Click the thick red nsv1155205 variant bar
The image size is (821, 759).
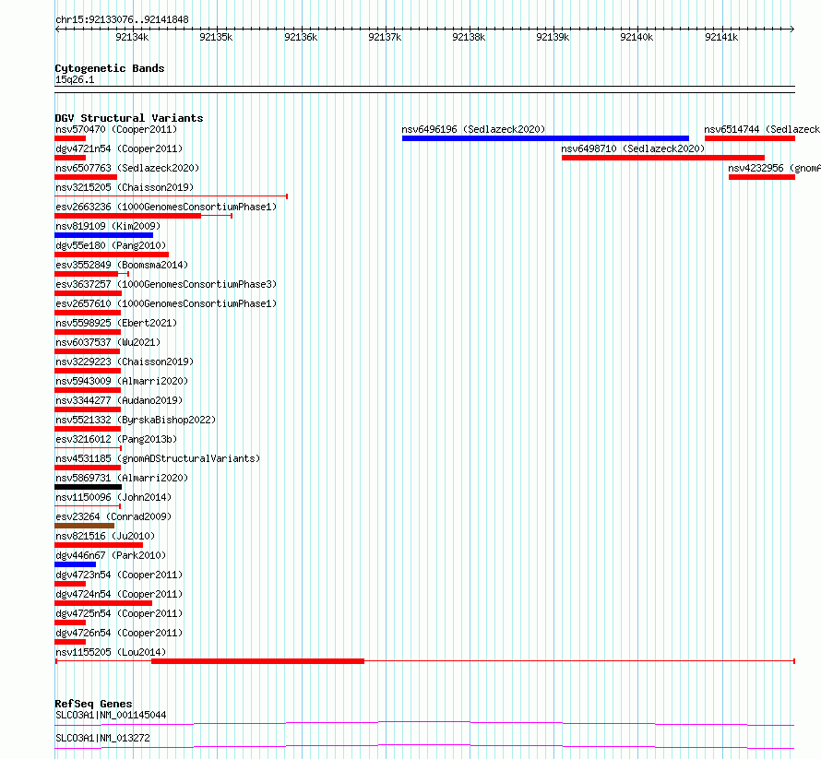257,661
